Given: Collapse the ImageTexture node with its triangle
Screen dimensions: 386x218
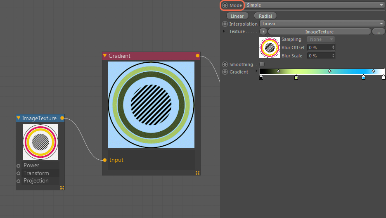Looking at the screenshot, I should 19,118.
